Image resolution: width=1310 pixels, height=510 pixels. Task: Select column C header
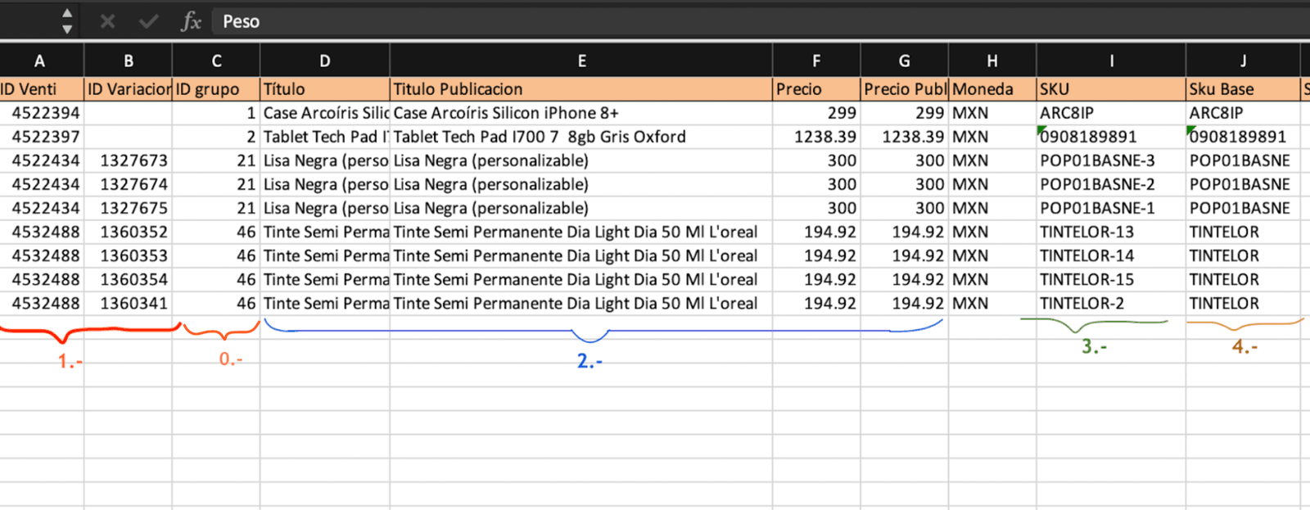(x=216, y=61)
